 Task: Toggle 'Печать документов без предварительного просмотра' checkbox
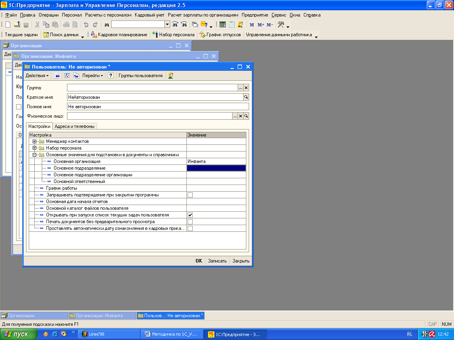point(190,222)
